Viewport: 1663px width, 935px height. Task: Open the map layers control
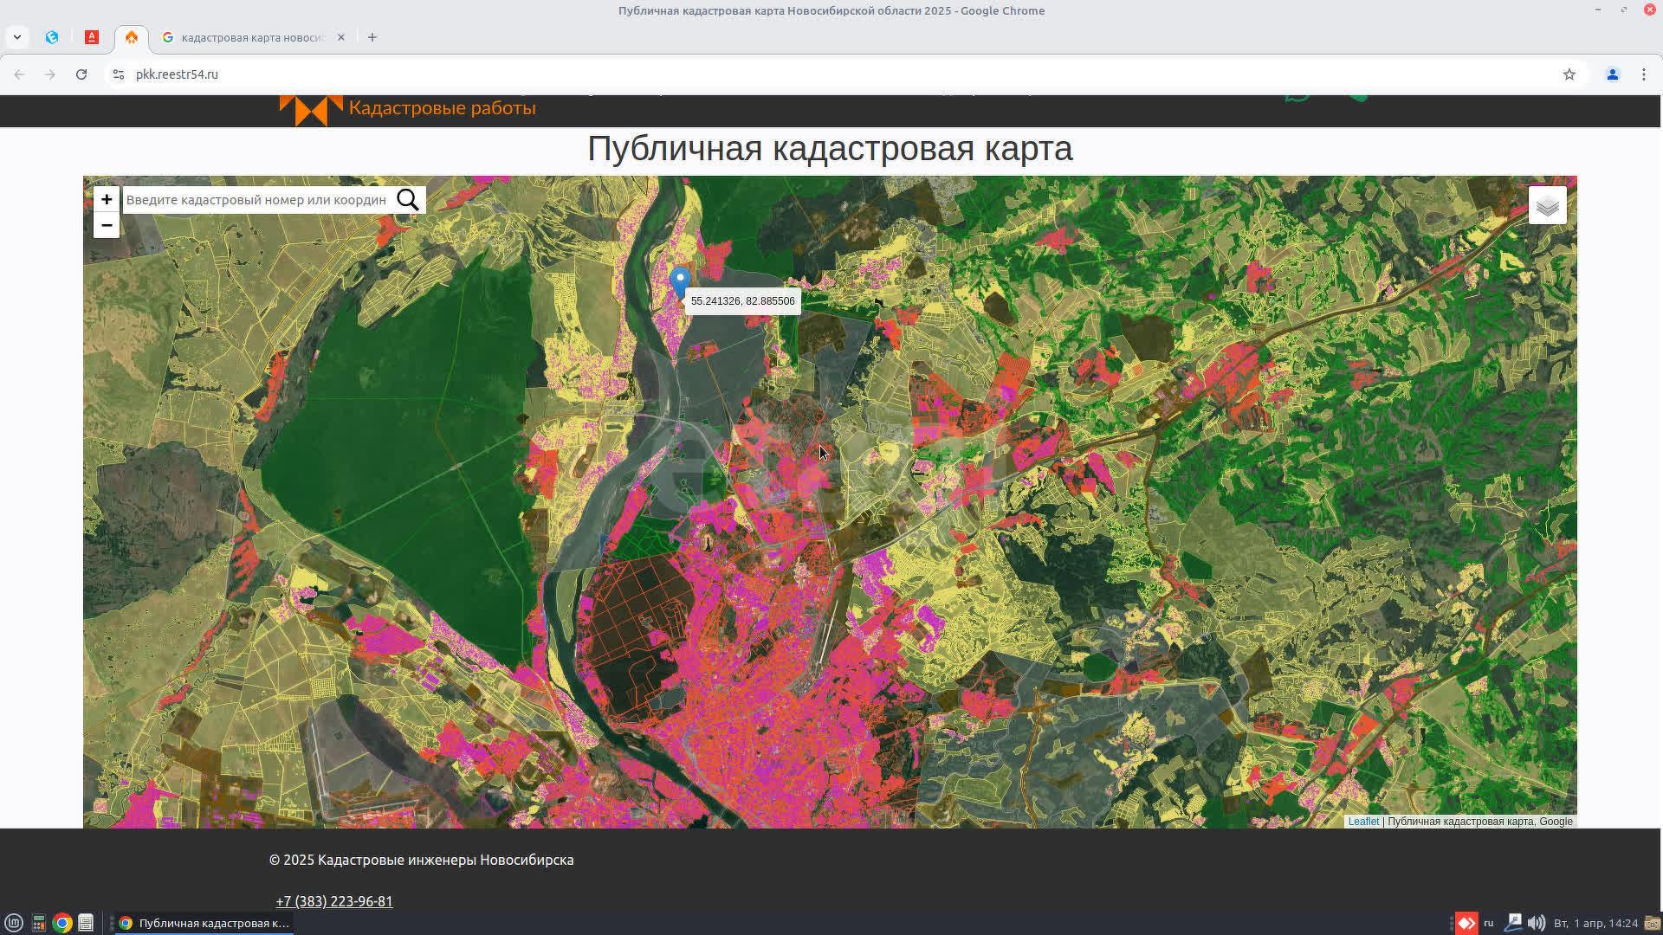(x=1547, y=206)
